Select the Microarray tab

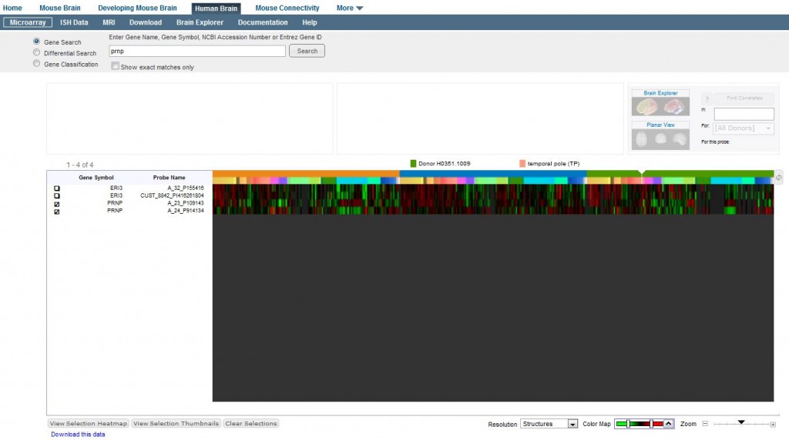[28, 22]
